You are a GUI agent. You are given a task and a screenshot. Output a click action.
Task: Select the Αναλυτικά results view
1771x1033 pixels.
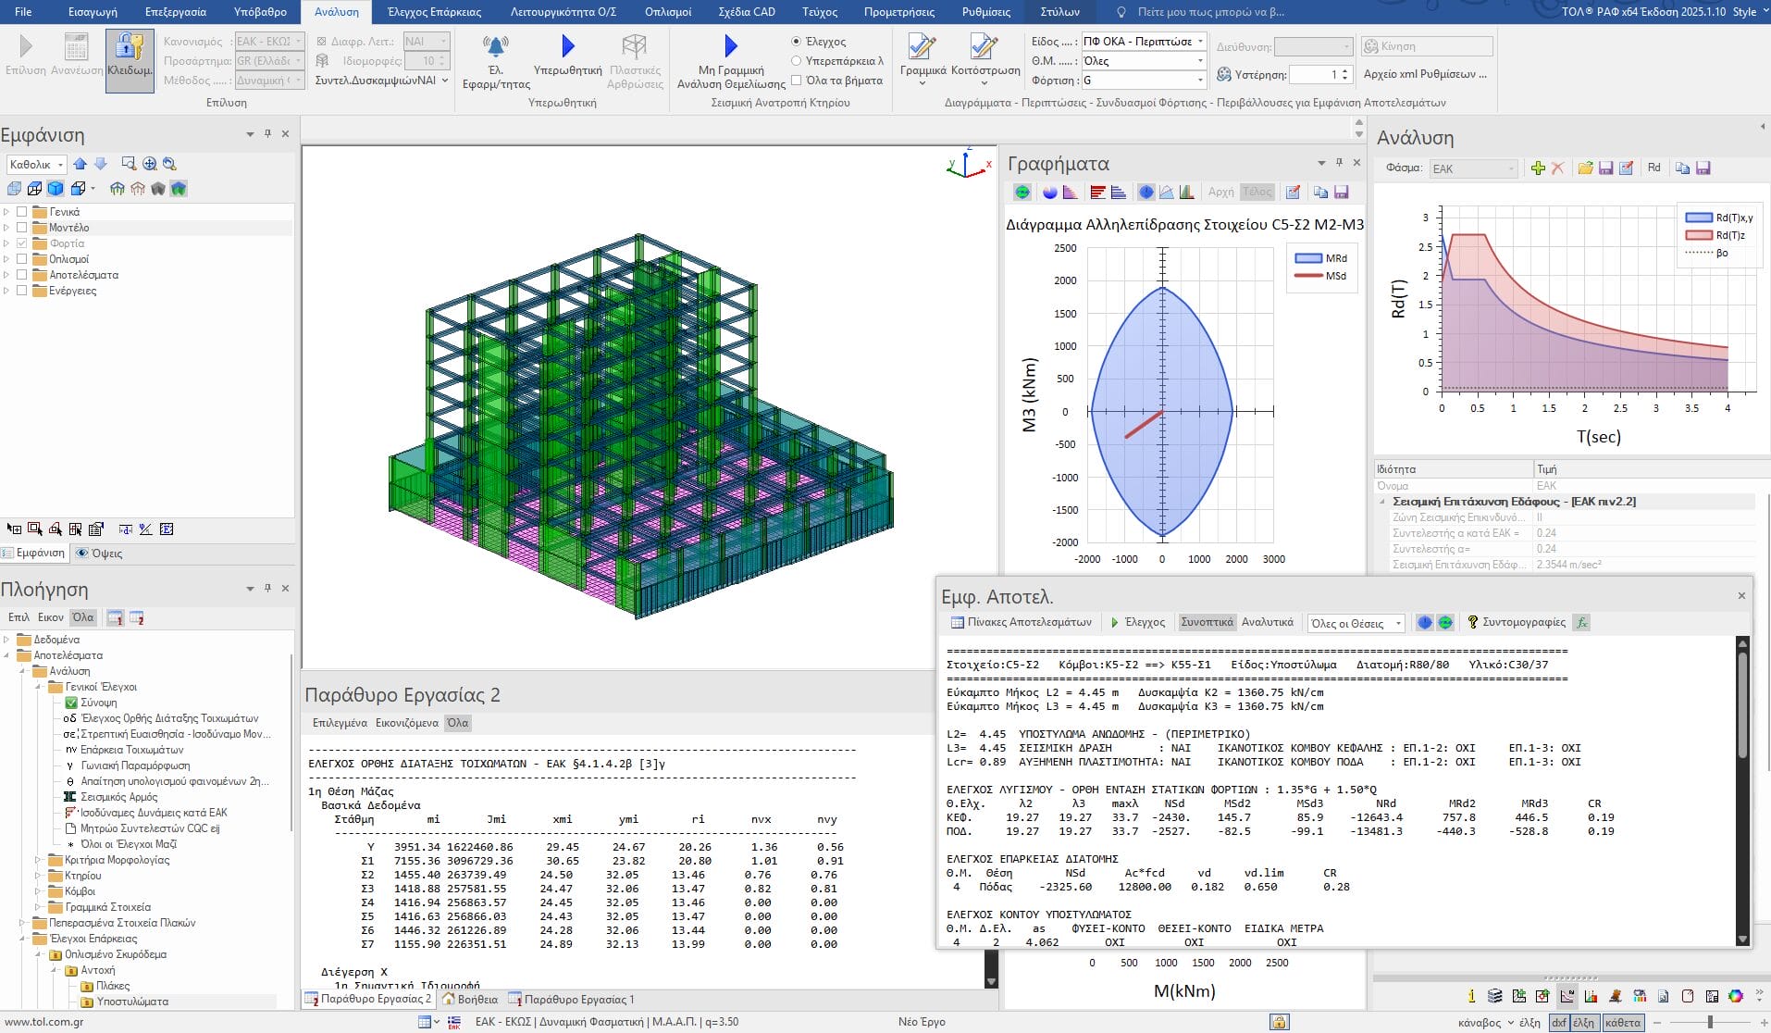pyautogui.click(x=1267, y=622)
